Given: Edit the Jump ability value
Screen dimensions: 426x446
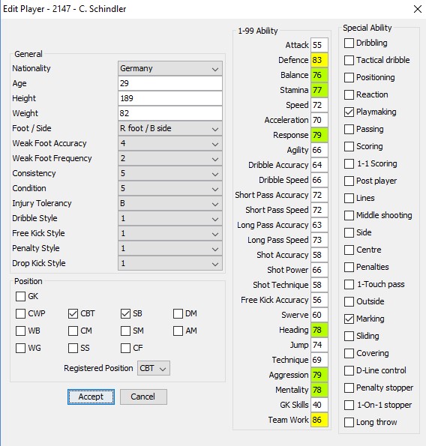Looking at the screenshot, I should [x=319, y=345].
